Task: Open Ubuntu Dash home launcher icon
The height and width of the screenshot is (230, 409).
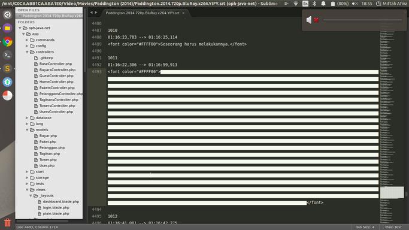Action: click(7, 14)
